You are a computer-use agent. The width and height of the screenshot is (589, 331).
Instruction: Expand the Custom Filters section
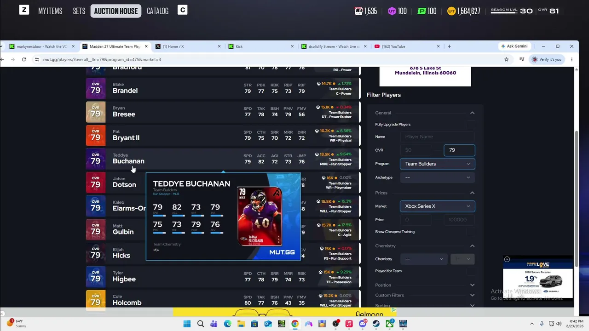click(x=472, y=295)
